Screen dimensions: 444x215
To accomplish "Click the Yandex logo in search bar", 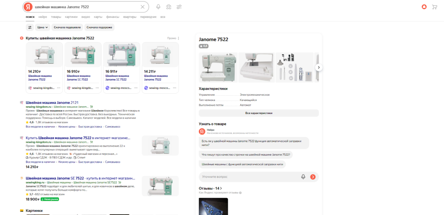I will [28, 7].
